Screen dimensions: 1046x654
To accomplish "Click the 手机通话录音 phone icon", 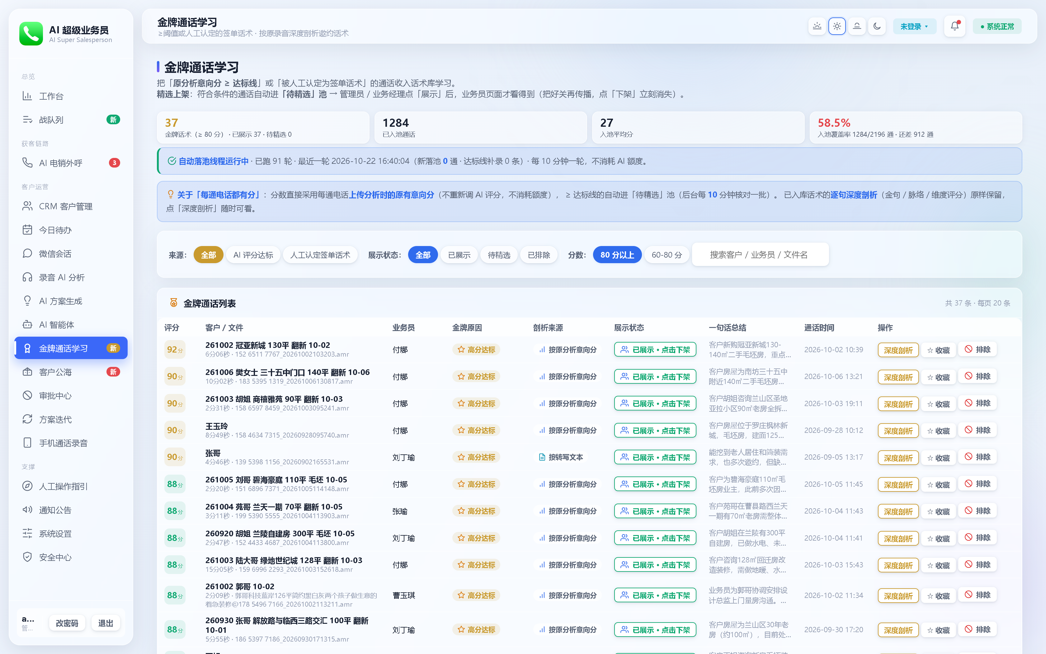I will [27, 443].
